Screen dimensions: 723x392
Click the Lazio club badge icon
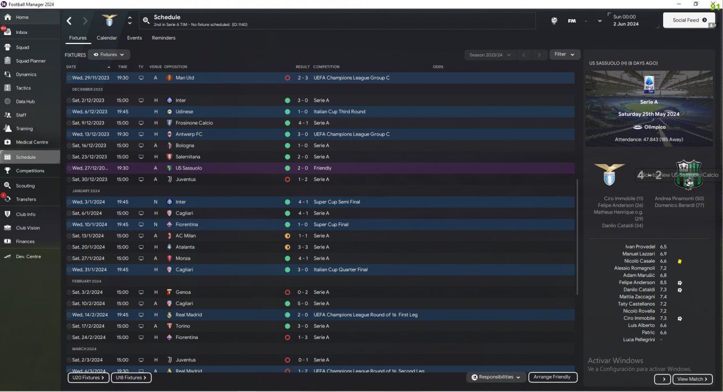[x=107, y=21]
